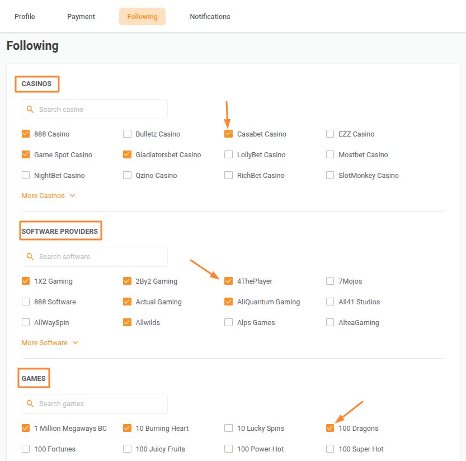The image size is (466, 461).
Task: Uncheck 1X2 Gaming provider
Action: pyautogui.click(x=26, y=281)
